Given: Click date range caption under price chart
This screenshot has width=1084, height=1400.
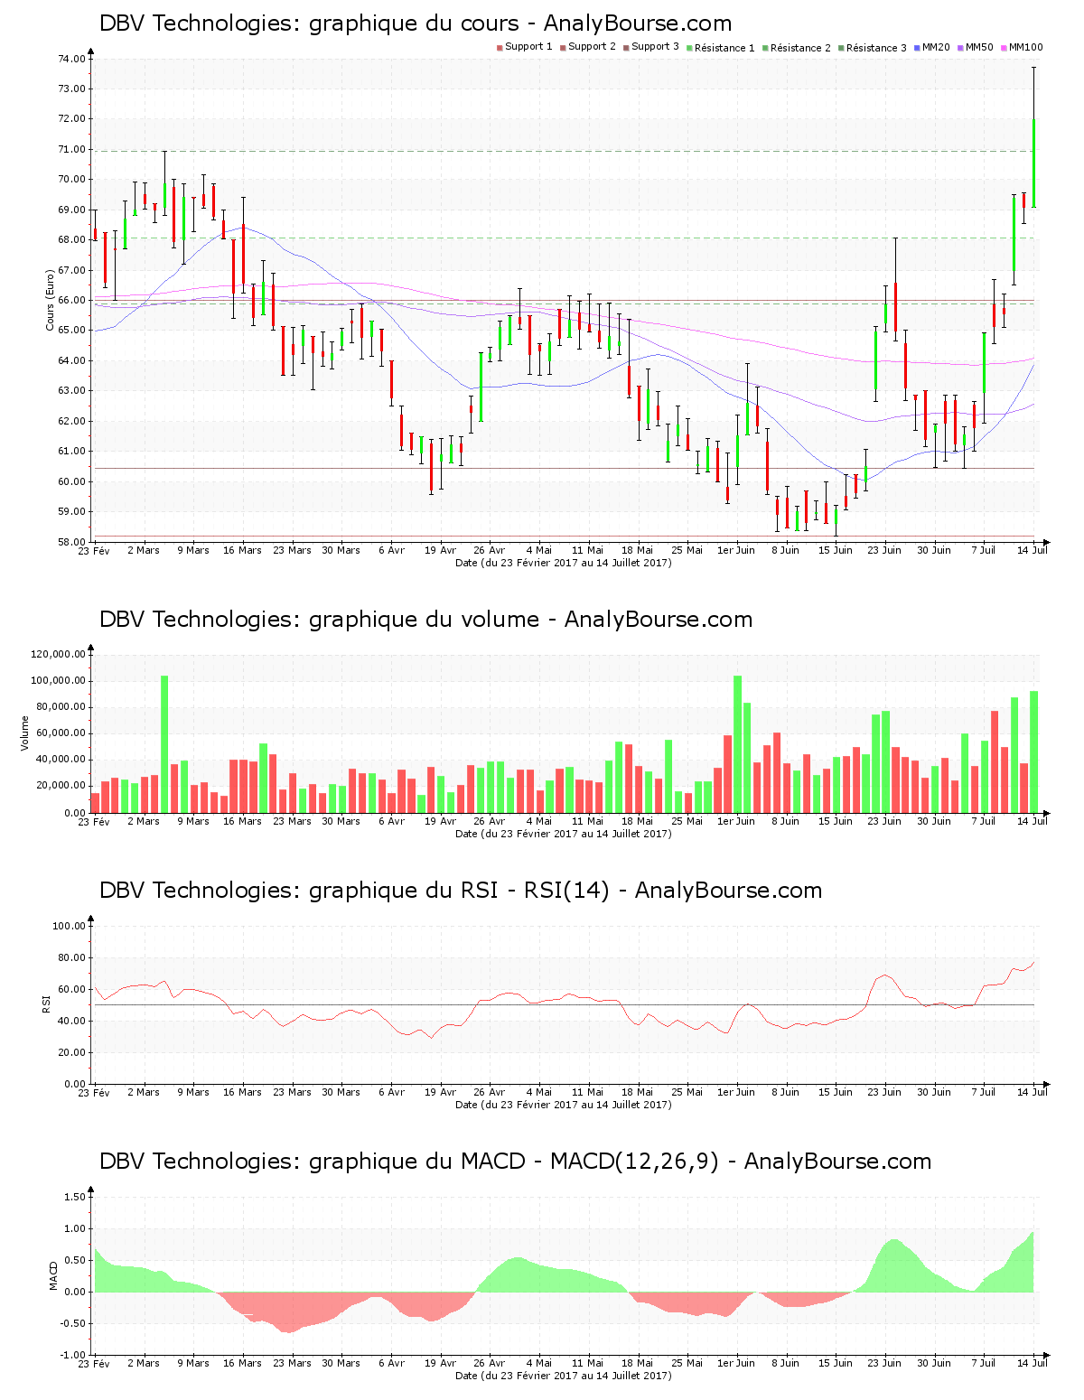Looking at the screenshot, I should tap(564, 563).
